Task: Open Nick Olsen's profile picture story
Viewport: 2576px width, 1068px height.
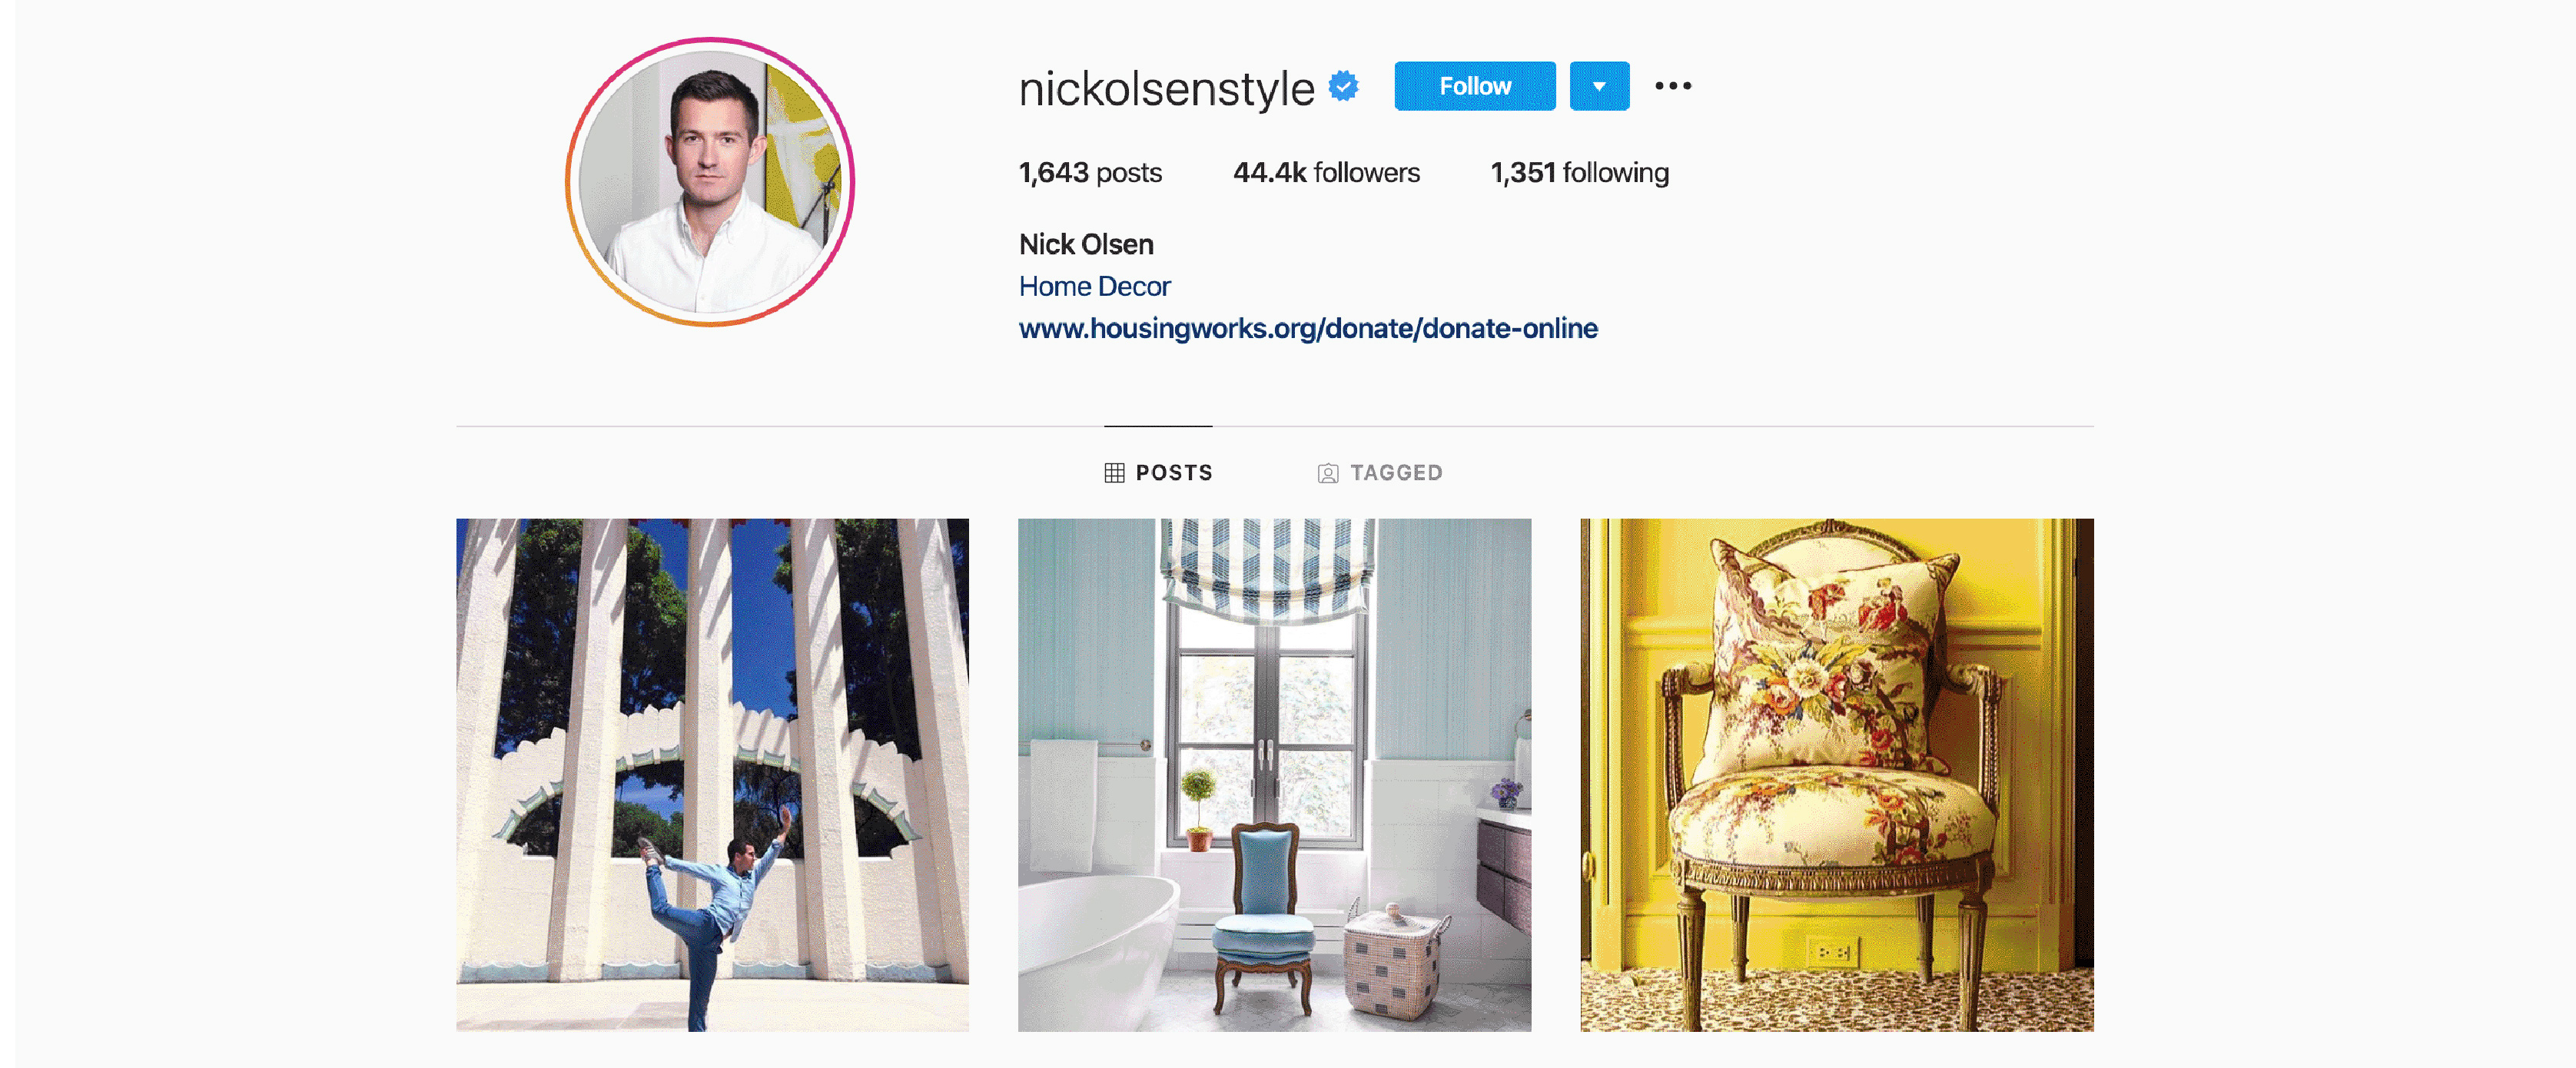Action: coord(710,181)
